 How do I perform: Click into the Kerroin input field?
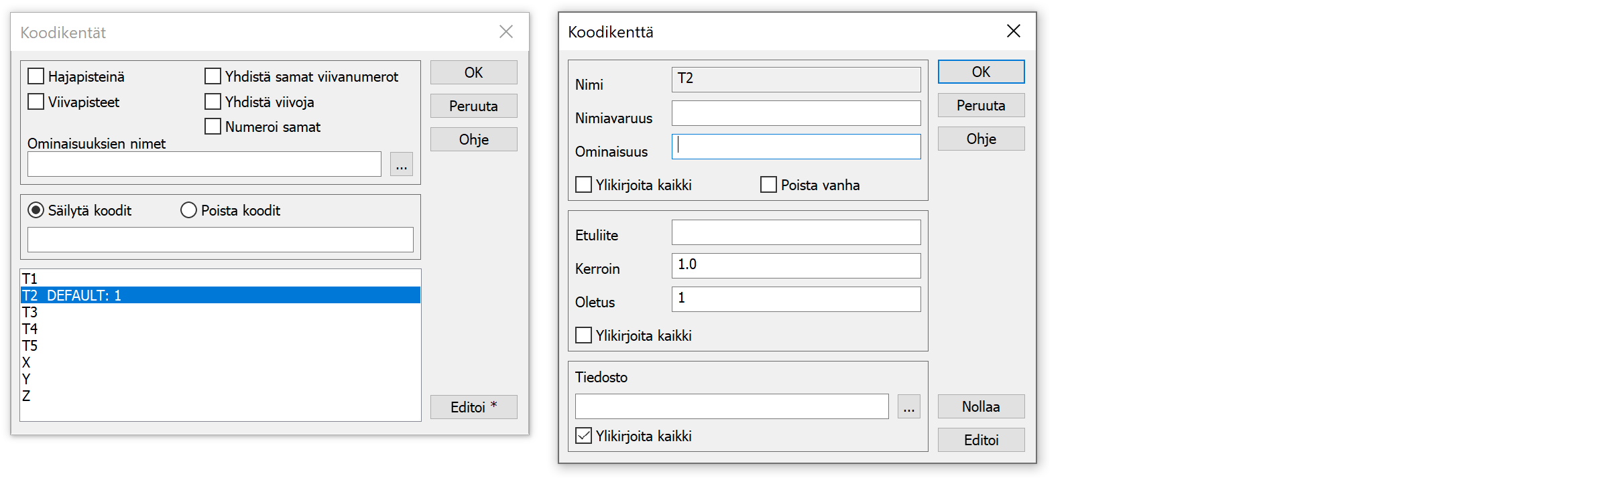tap(796, 266)
